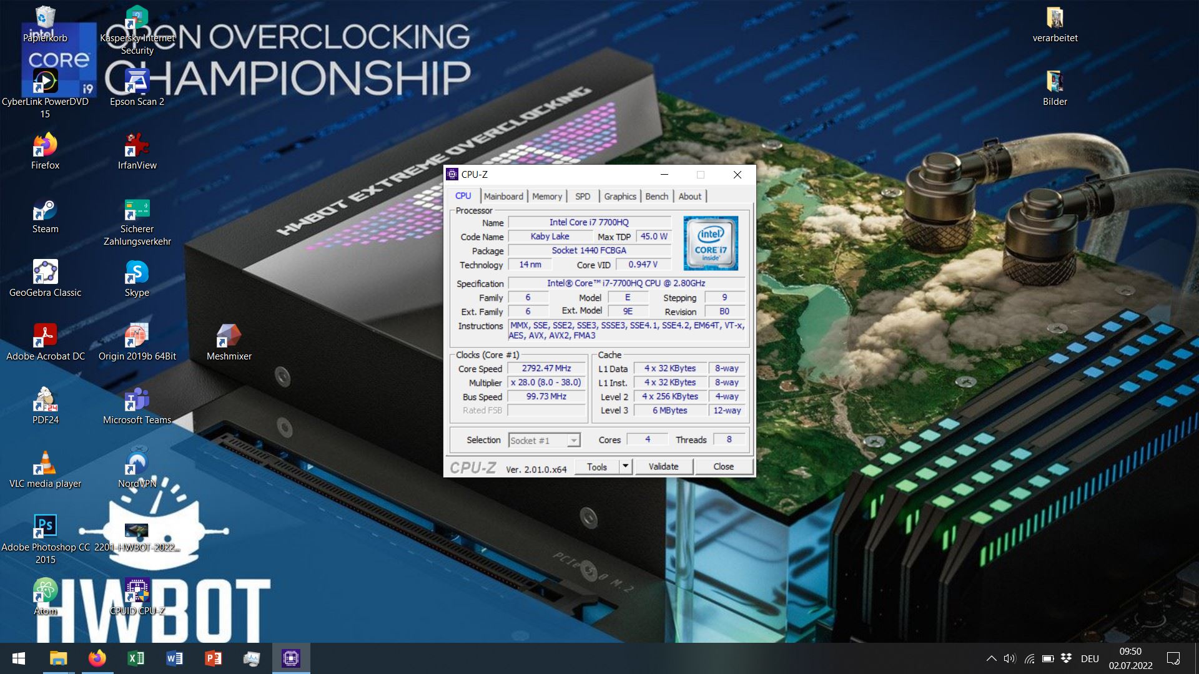Open the Bilder folder on desktop
This screenshot has height=674, width=1199.
[x=1055, y=87]
